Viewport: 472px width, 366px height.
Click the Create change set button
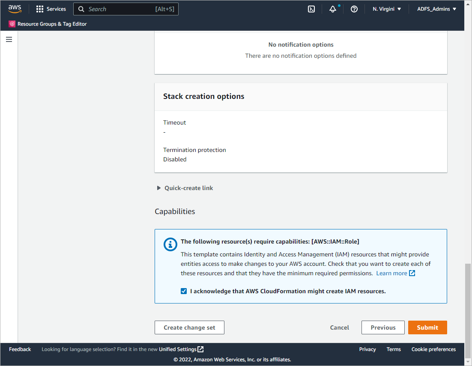coord(189,327)
